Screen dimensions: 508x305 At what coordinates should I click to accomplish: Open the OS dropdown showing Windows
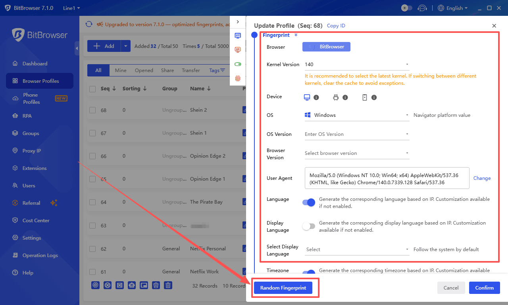click(357, 115)
